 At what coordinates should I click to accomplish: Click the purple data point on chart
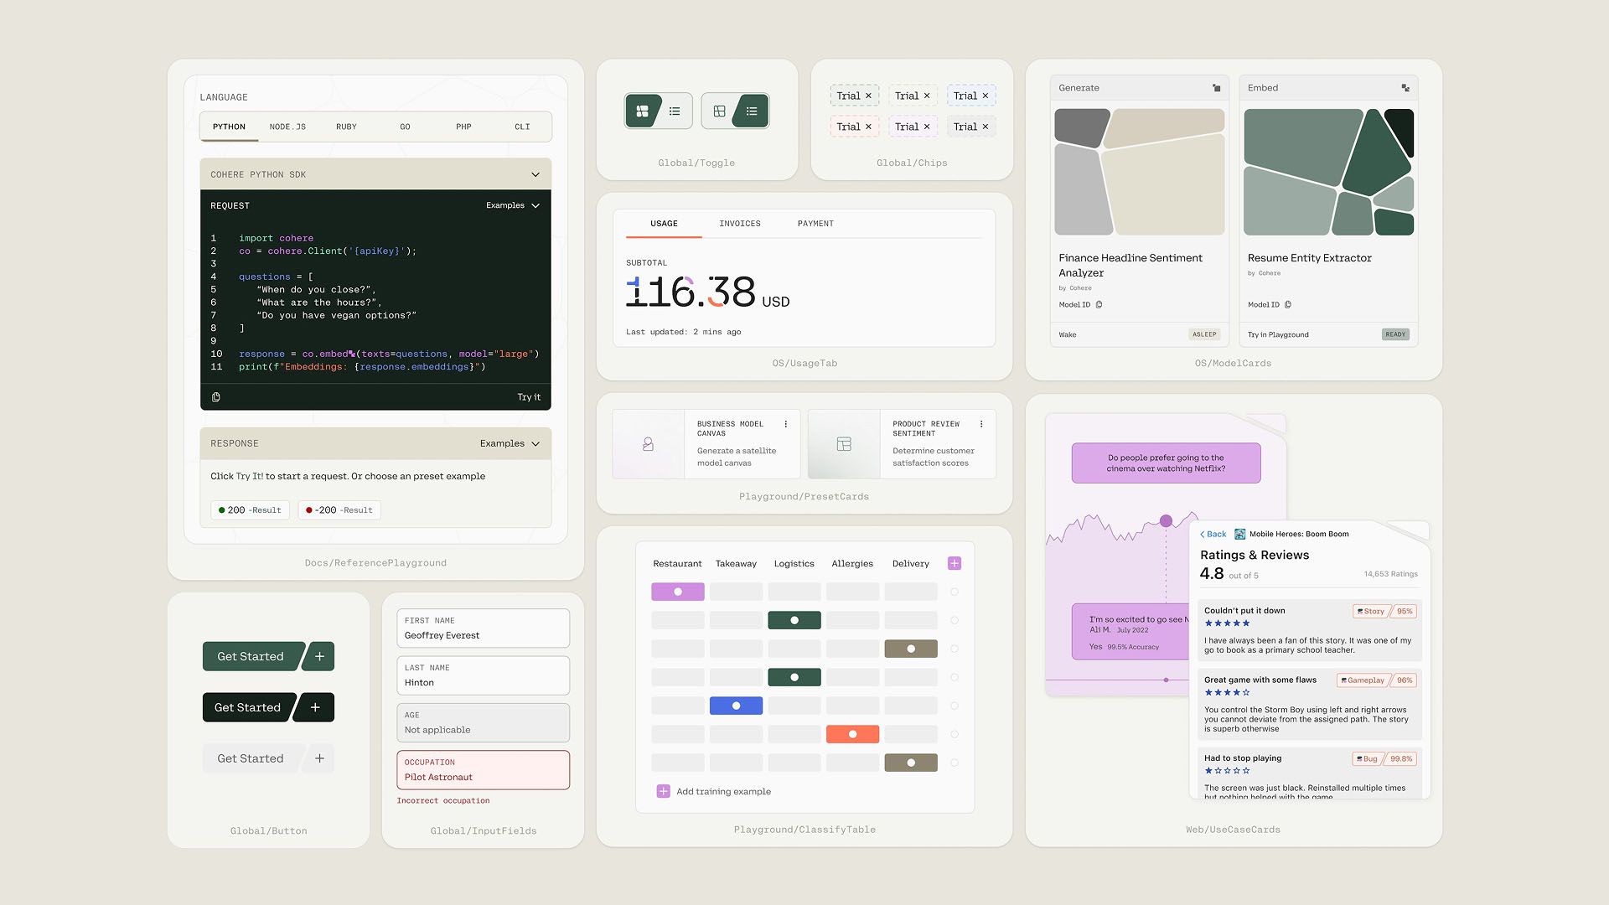(1166, 521)
